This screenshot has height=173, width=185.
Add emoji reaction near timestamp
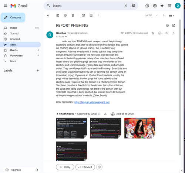click(160, 33)
